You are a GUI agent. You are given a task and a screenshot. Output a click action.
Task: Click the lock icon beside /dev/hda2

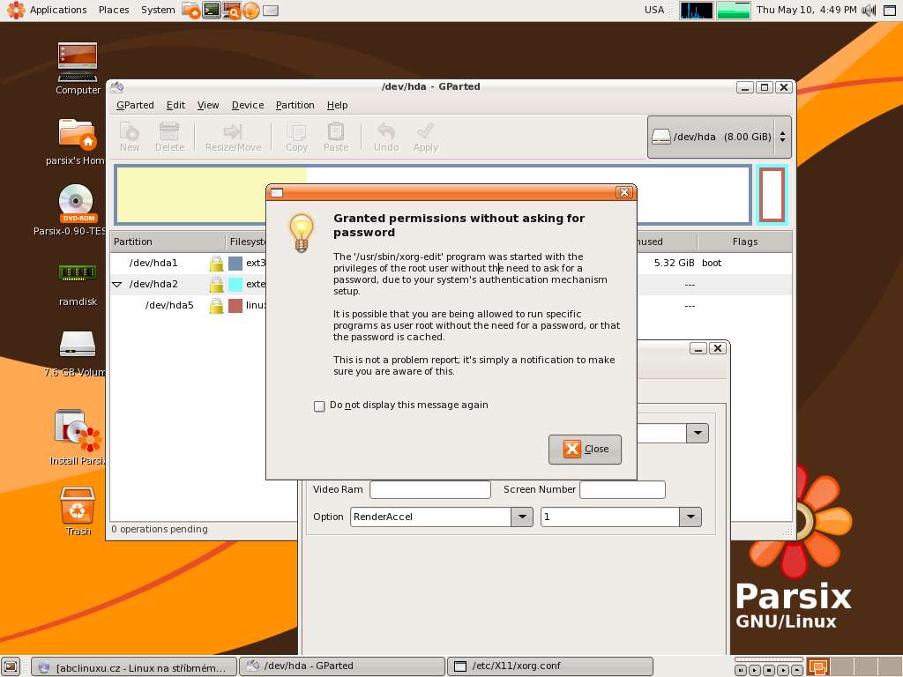tap(216, 285)
